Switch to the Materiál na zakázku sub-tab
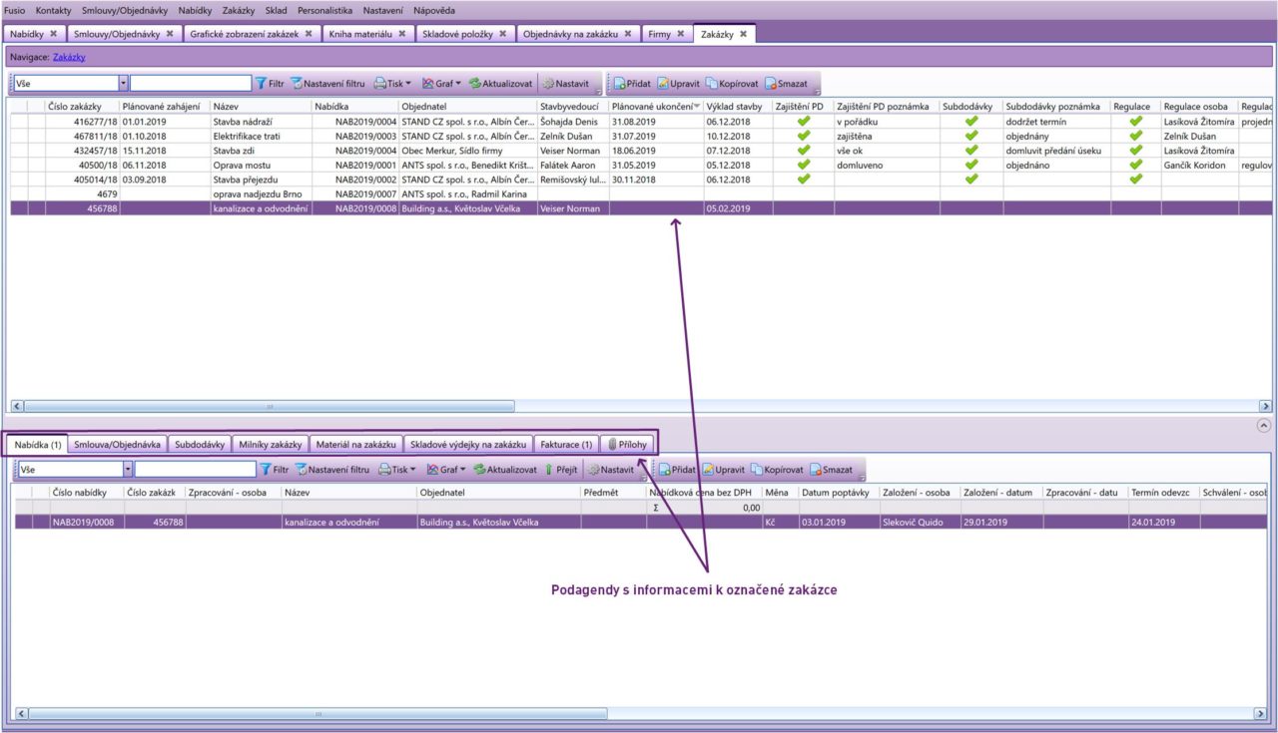Image resolution: width=1278 pixels, height=733 pixels. tap(356, 445)
